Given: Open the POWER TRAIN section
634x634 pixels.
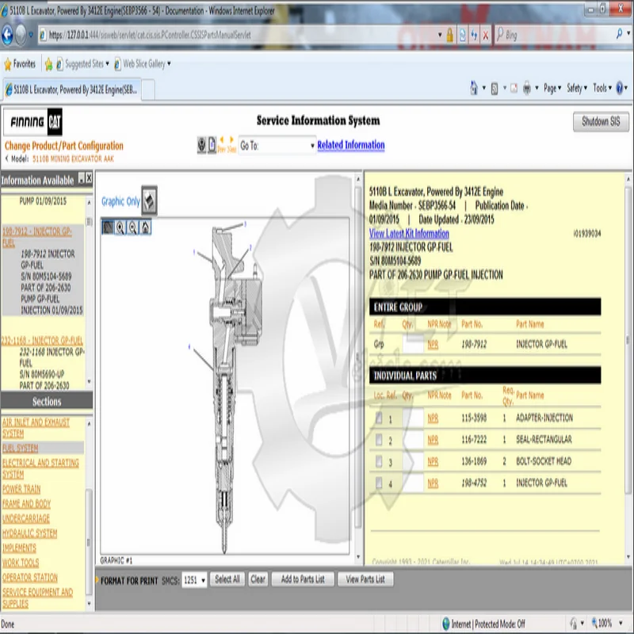Looking at the screenshot, I should click(x=21, y=489).
